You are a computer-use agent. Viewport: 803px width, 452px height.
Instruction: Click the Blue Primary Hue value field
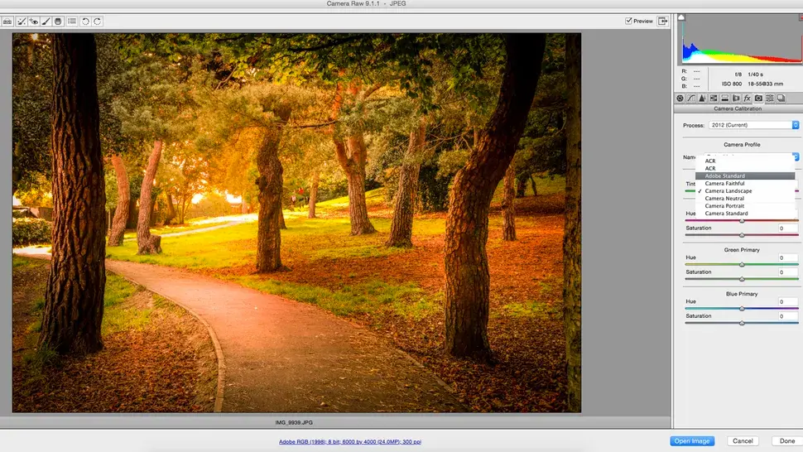point(786,302)
